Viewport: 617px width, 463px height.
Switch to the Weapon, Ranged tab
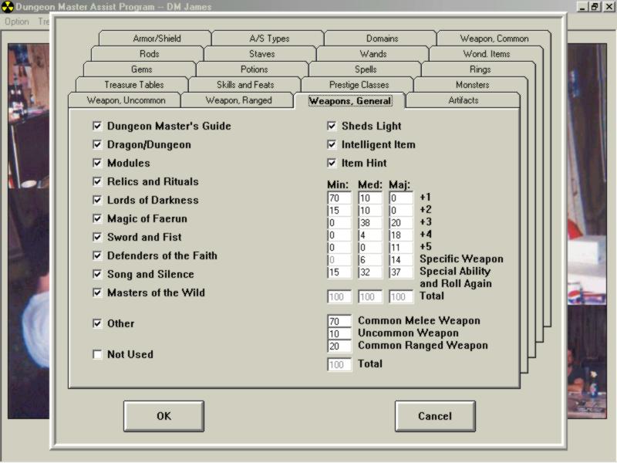[238, 100]
